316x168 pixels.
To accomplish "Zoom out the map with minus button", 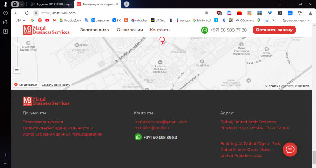I will 17,70.
